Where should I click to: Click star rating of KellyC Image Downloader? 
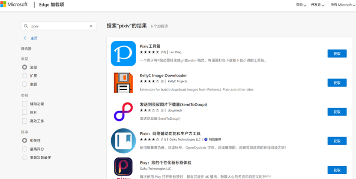[x=150, y=81]
